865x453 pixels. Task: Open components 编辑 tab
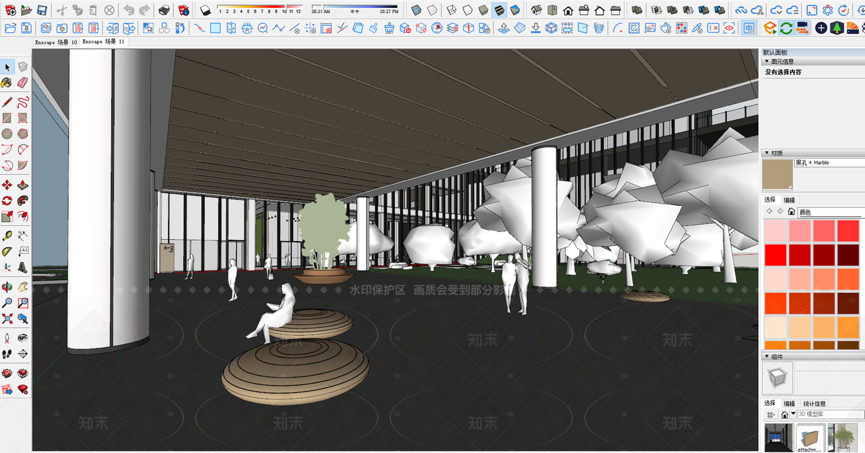click(x=789, y=404)
